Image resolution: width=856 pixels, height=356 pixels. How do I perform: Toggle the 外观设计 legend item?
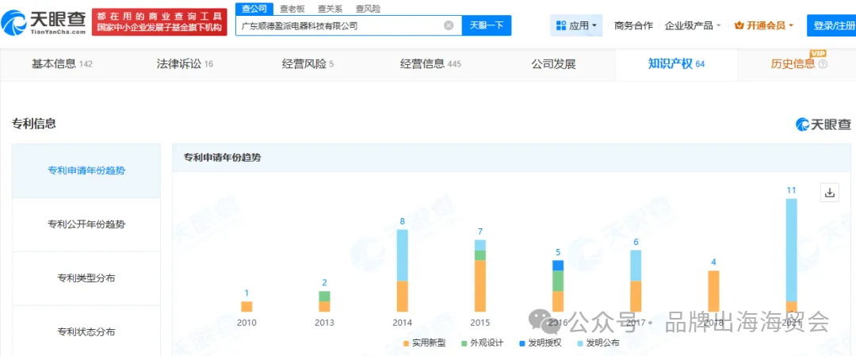[x=482, y=343]
